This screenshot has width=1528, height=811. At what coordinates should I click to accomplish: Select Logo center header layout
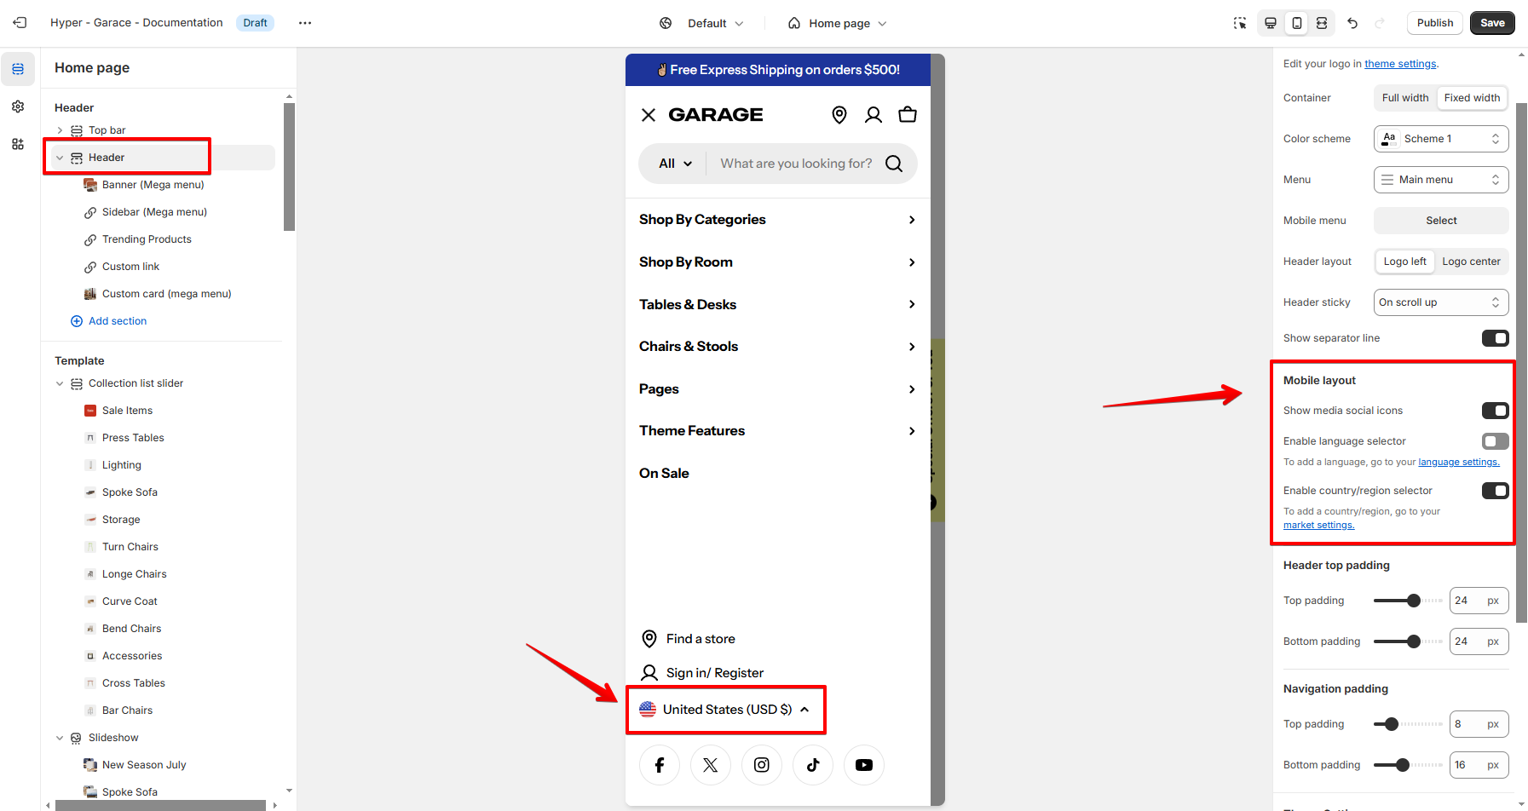(1471, 262)
